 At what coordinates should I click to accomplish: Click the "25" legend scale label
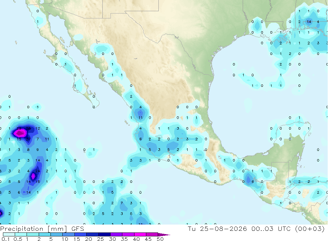[101, 239]
